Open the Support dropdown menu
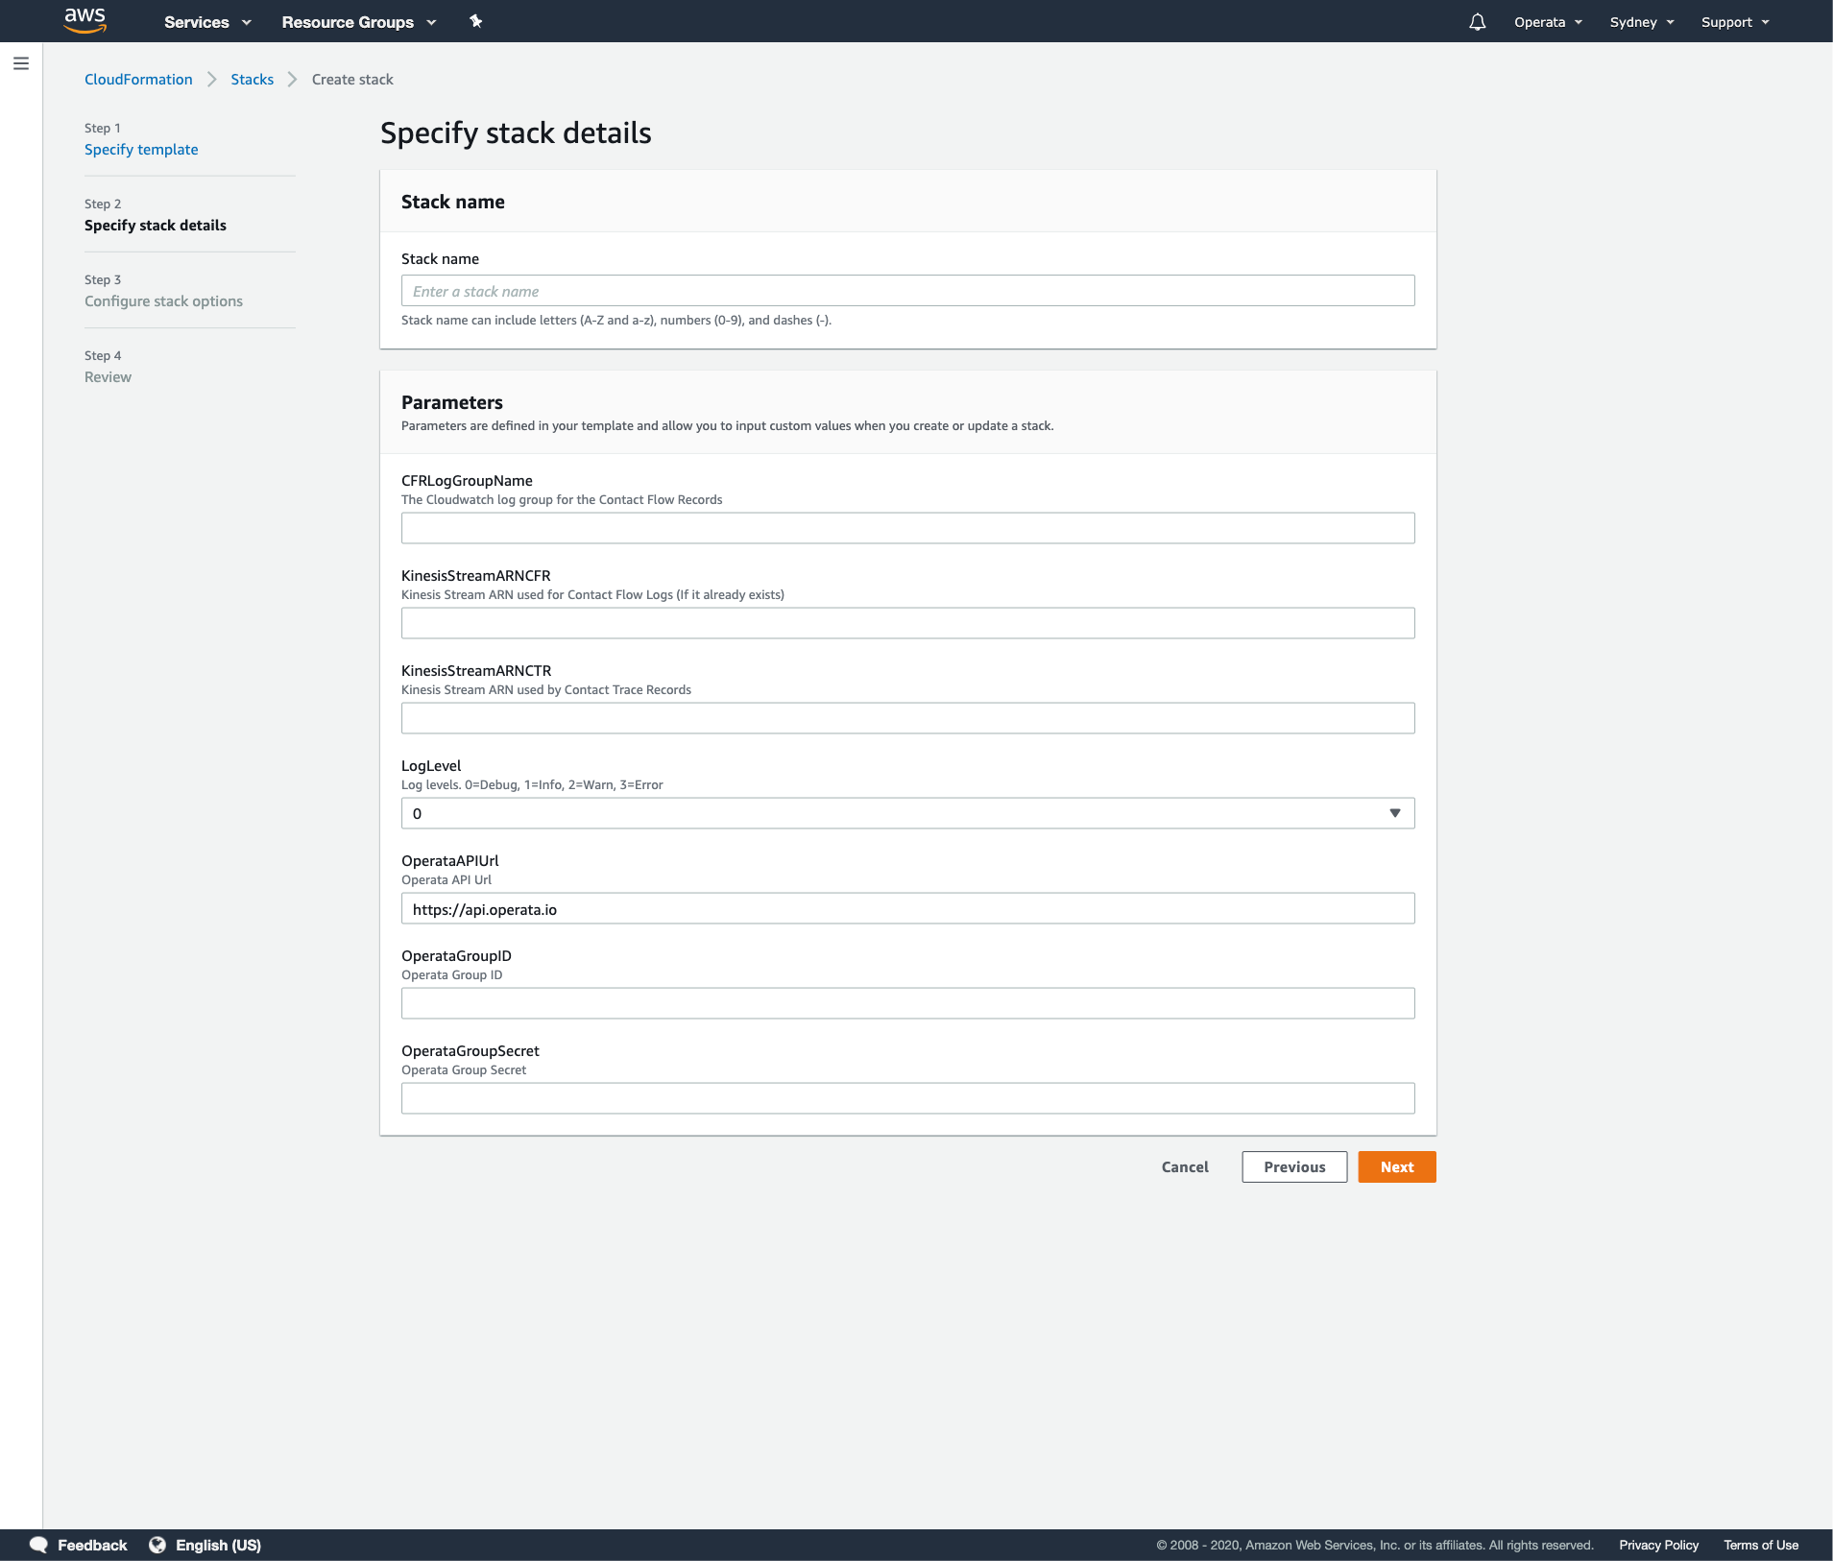This screenshot has width=1833, height=1561. point(1735,22)
